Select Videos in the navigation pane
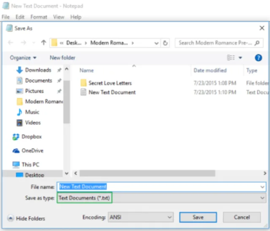The image size is (270, 231). [33, 123]
